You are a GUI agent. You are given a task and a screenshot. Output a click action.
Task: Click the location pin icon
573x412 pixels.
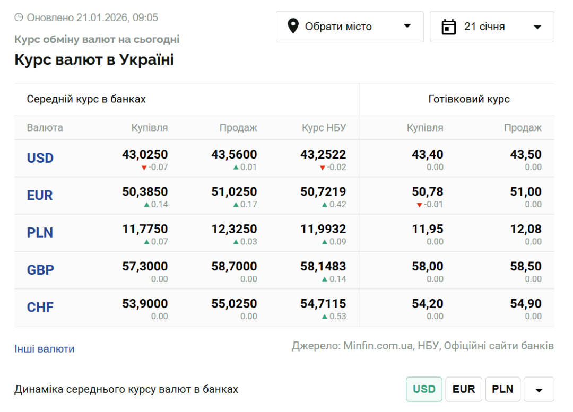(x=293, y=27)
